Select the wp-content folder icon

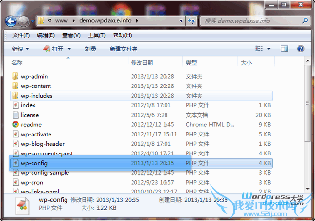[x=15, y=86]
